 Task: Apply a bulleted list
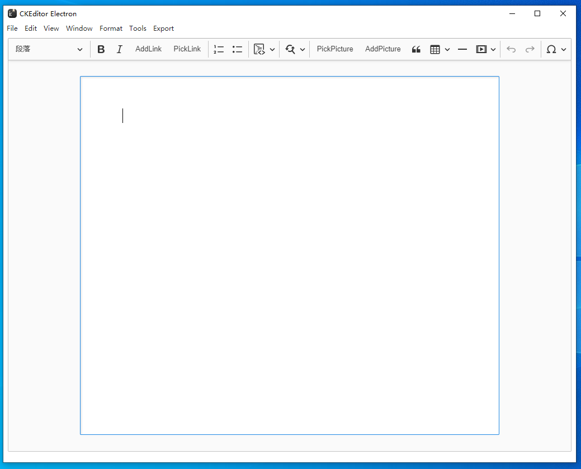[x=237, y=49]
